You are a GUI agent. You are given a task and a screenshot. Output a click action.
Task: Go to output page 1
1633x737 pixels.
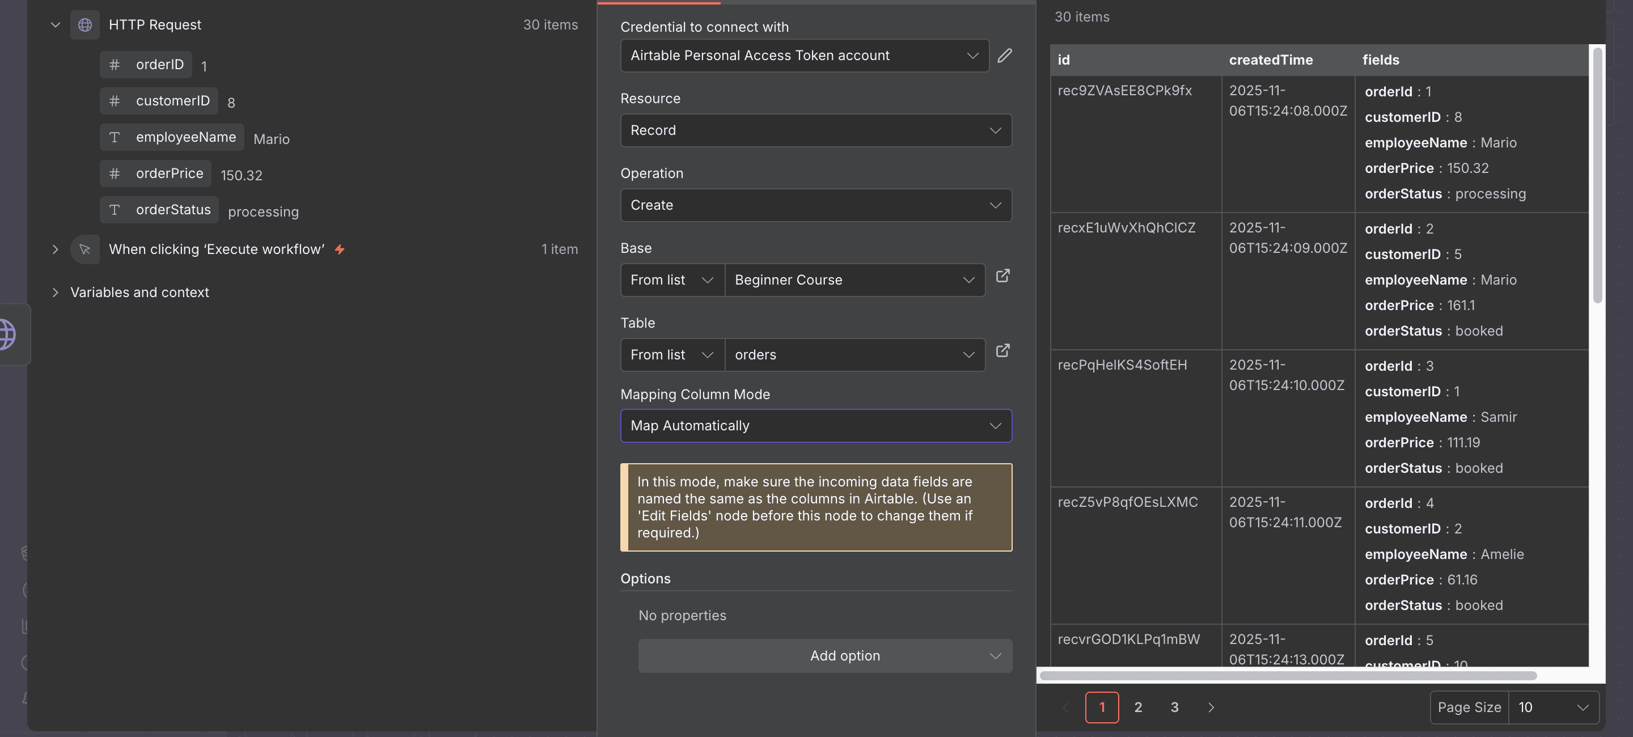point(1102,707)
